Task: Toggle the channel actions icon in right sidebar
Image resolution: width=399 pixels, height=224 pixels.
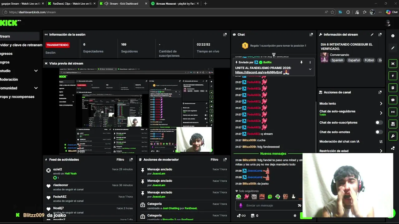Action: (x=393, y=124)
